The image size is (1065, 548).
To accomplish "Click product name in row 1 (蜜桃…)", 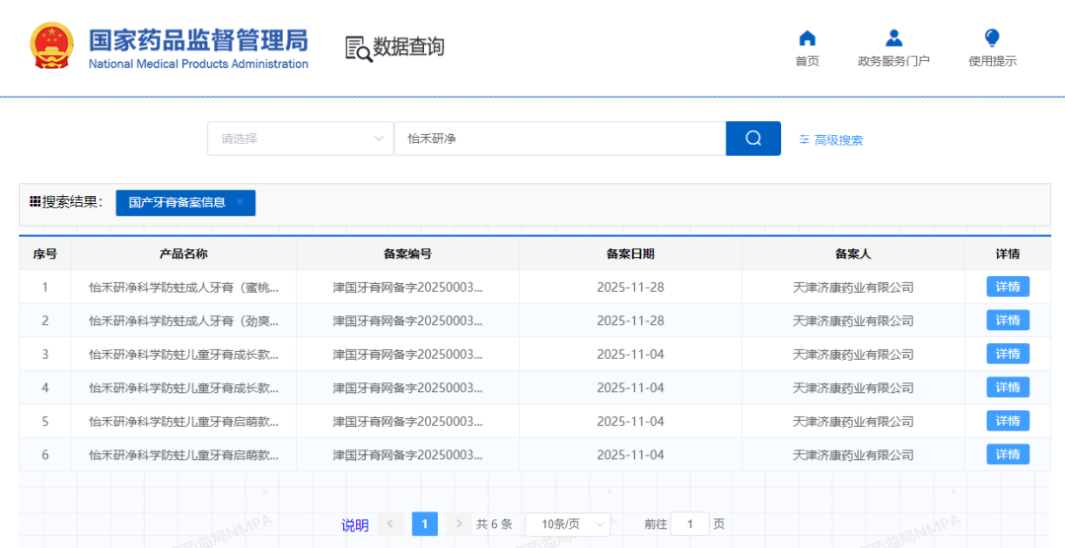I will (x=183, y=287).
